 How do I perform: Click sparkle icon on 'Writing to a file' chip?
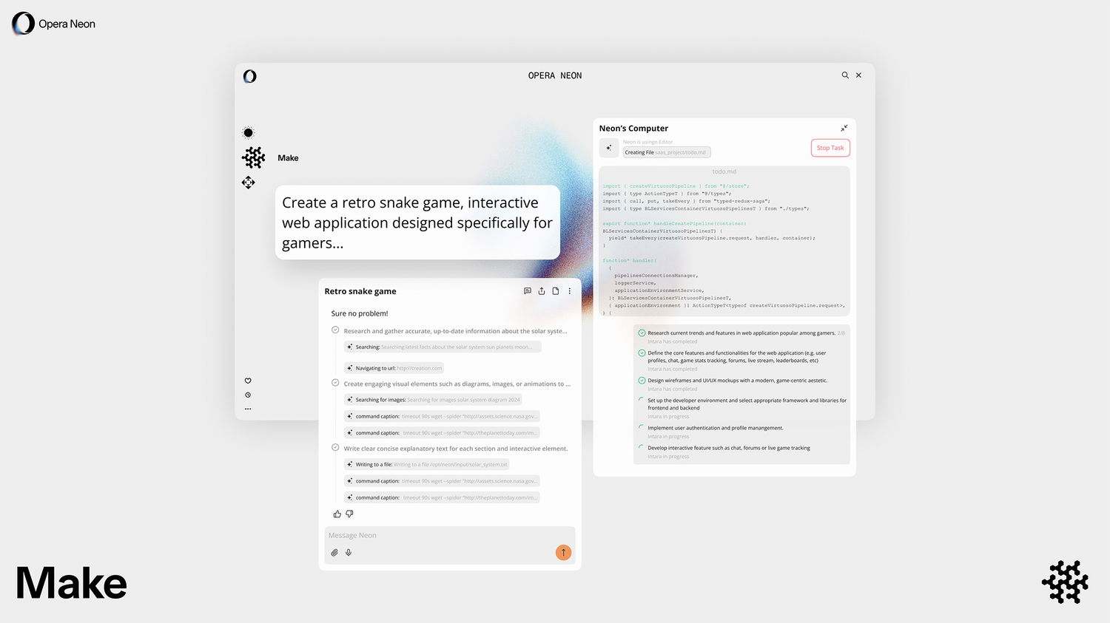click(350, 465)
